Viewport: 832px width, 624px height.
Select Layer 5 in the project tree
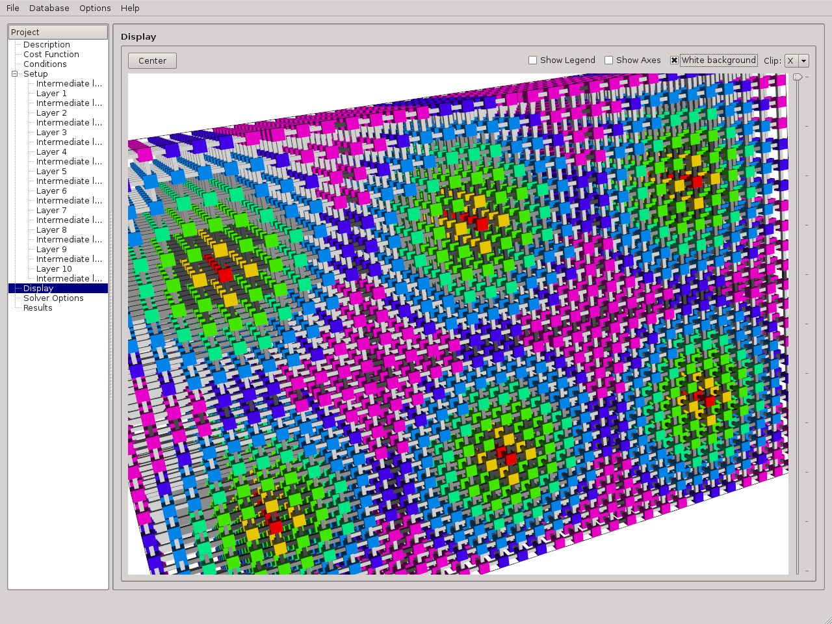click(x=51, y=171)
